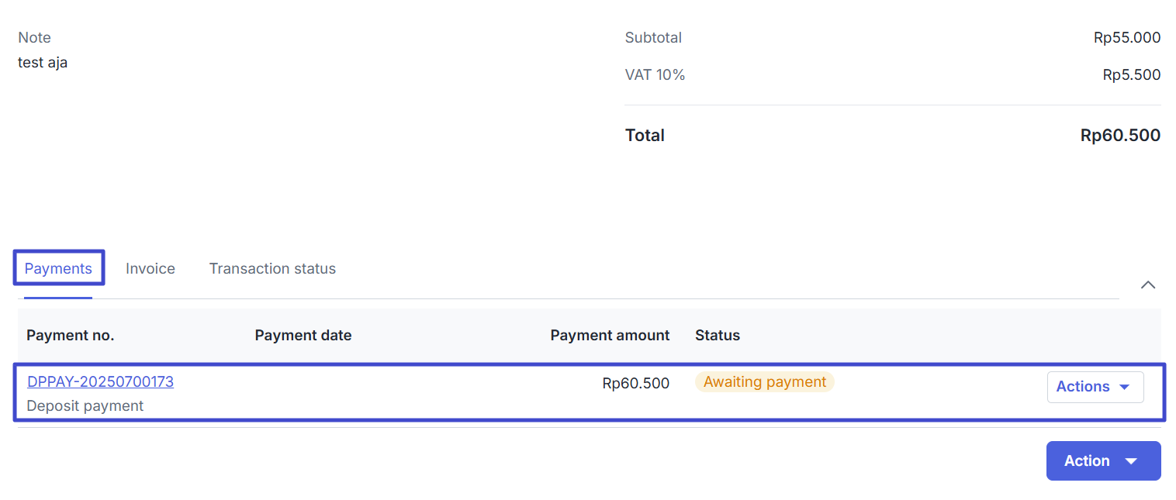Click the Status column header
This screenshot has height=500, width=1176.
pyautogui.click(x=718, y=336)
